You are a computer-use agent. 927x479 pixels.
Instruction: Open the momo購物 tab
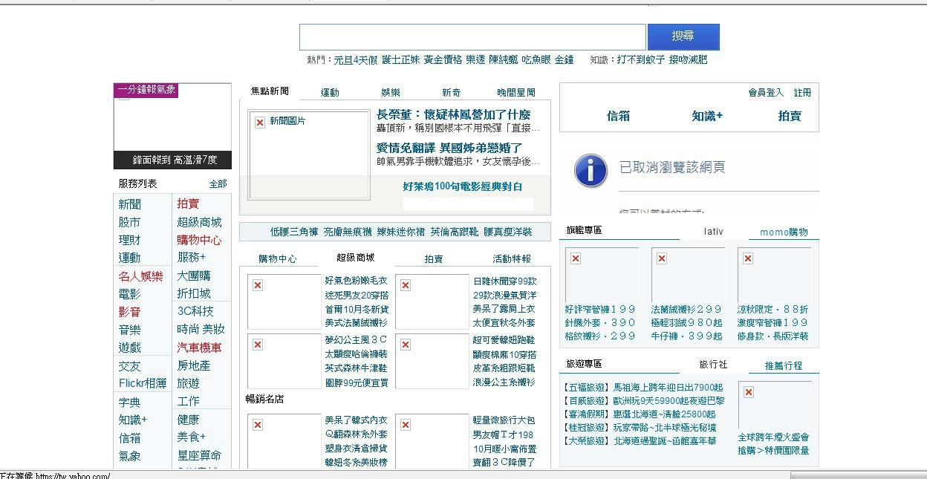[784, 232]
